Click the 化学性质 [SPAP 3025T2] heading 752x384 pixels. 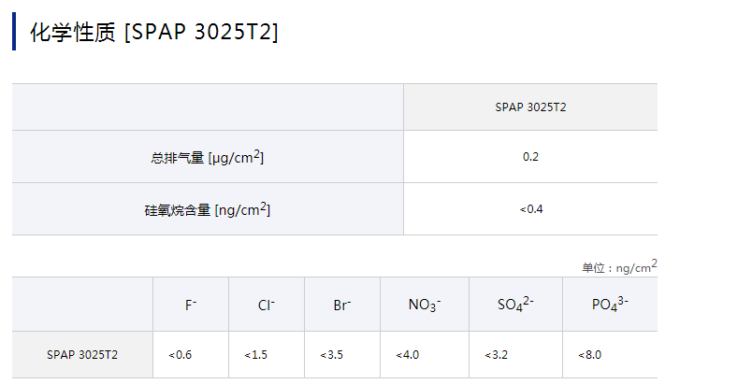tap(154, 32)
